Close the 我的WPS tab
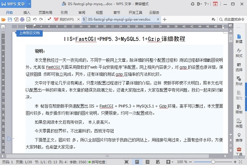Screen dimensions: 247x165 point(78,19)
